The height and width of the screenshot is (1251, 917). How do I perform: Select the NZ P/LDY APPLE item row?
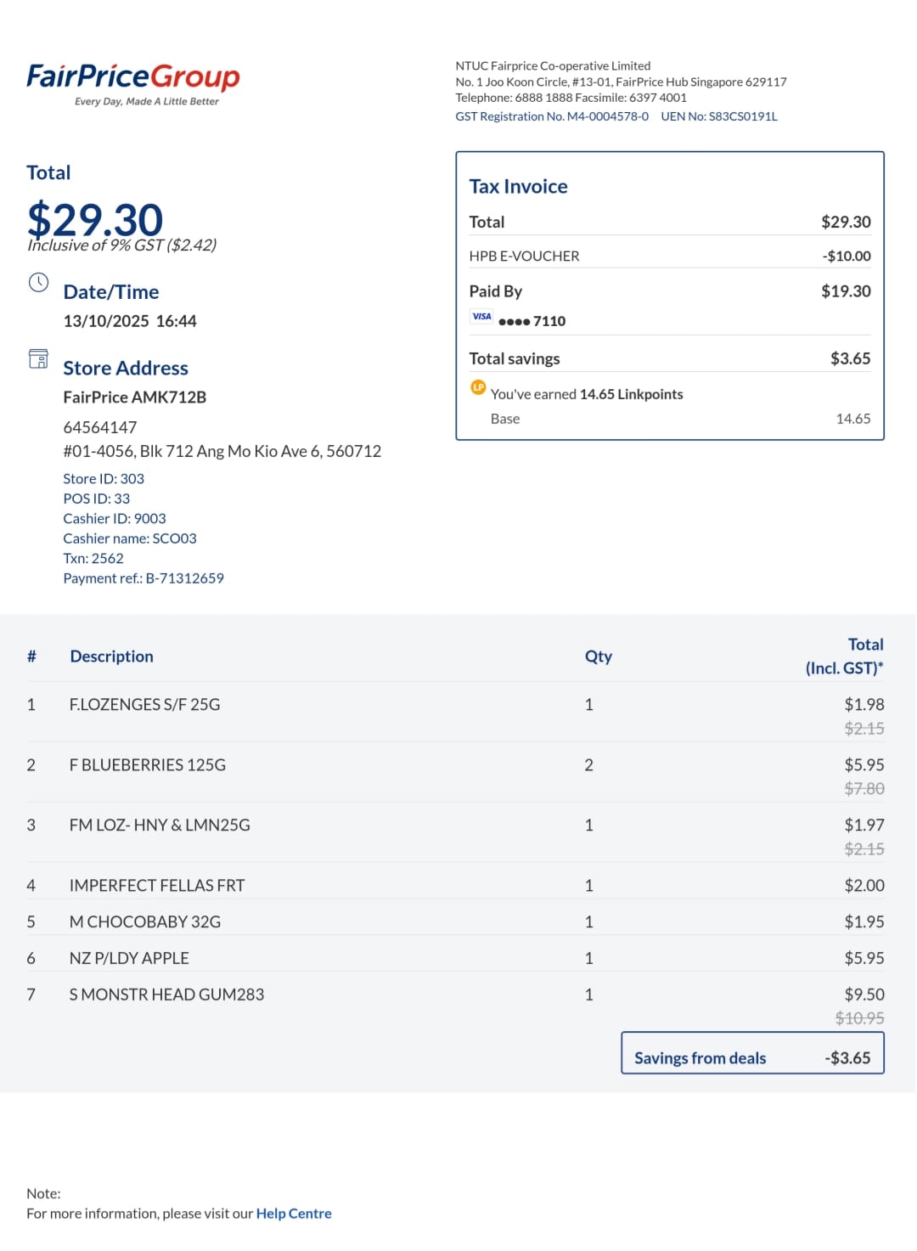click(455, 958)
